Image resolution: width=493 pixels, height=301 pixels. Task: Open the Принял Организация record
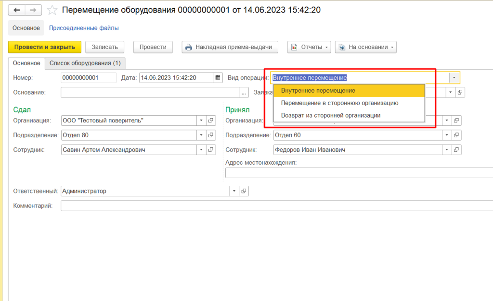pyautogui.click(x=456, y=120)
